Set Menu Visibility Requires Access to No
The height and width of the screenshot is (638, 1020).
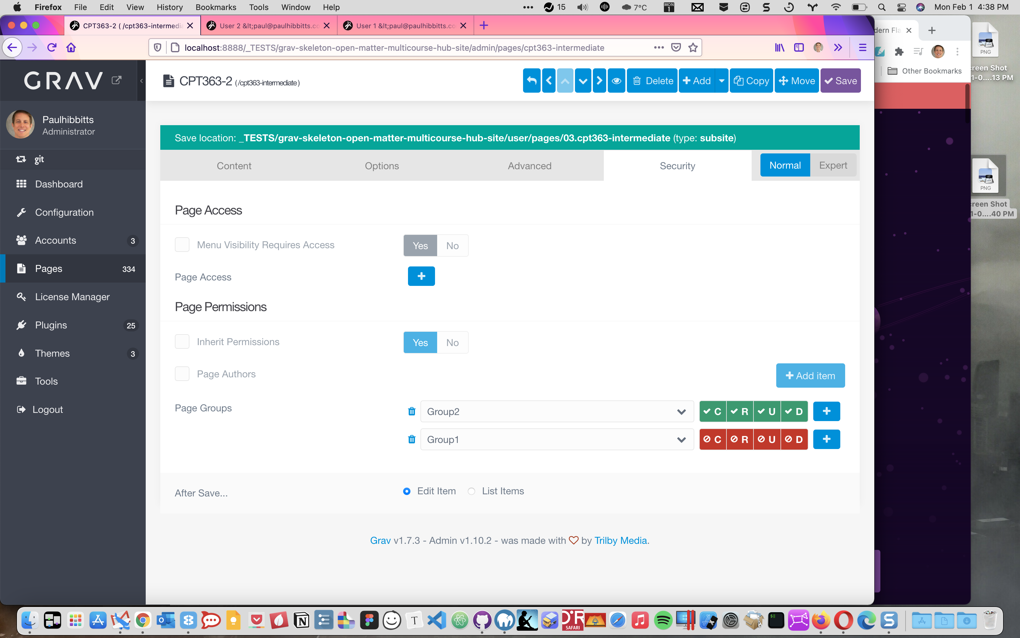click(x=452, y=245)
